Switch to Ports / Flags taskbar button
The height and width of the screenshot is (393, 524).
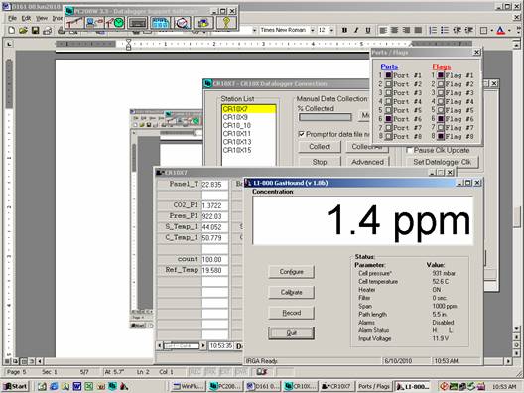(374, 387)
